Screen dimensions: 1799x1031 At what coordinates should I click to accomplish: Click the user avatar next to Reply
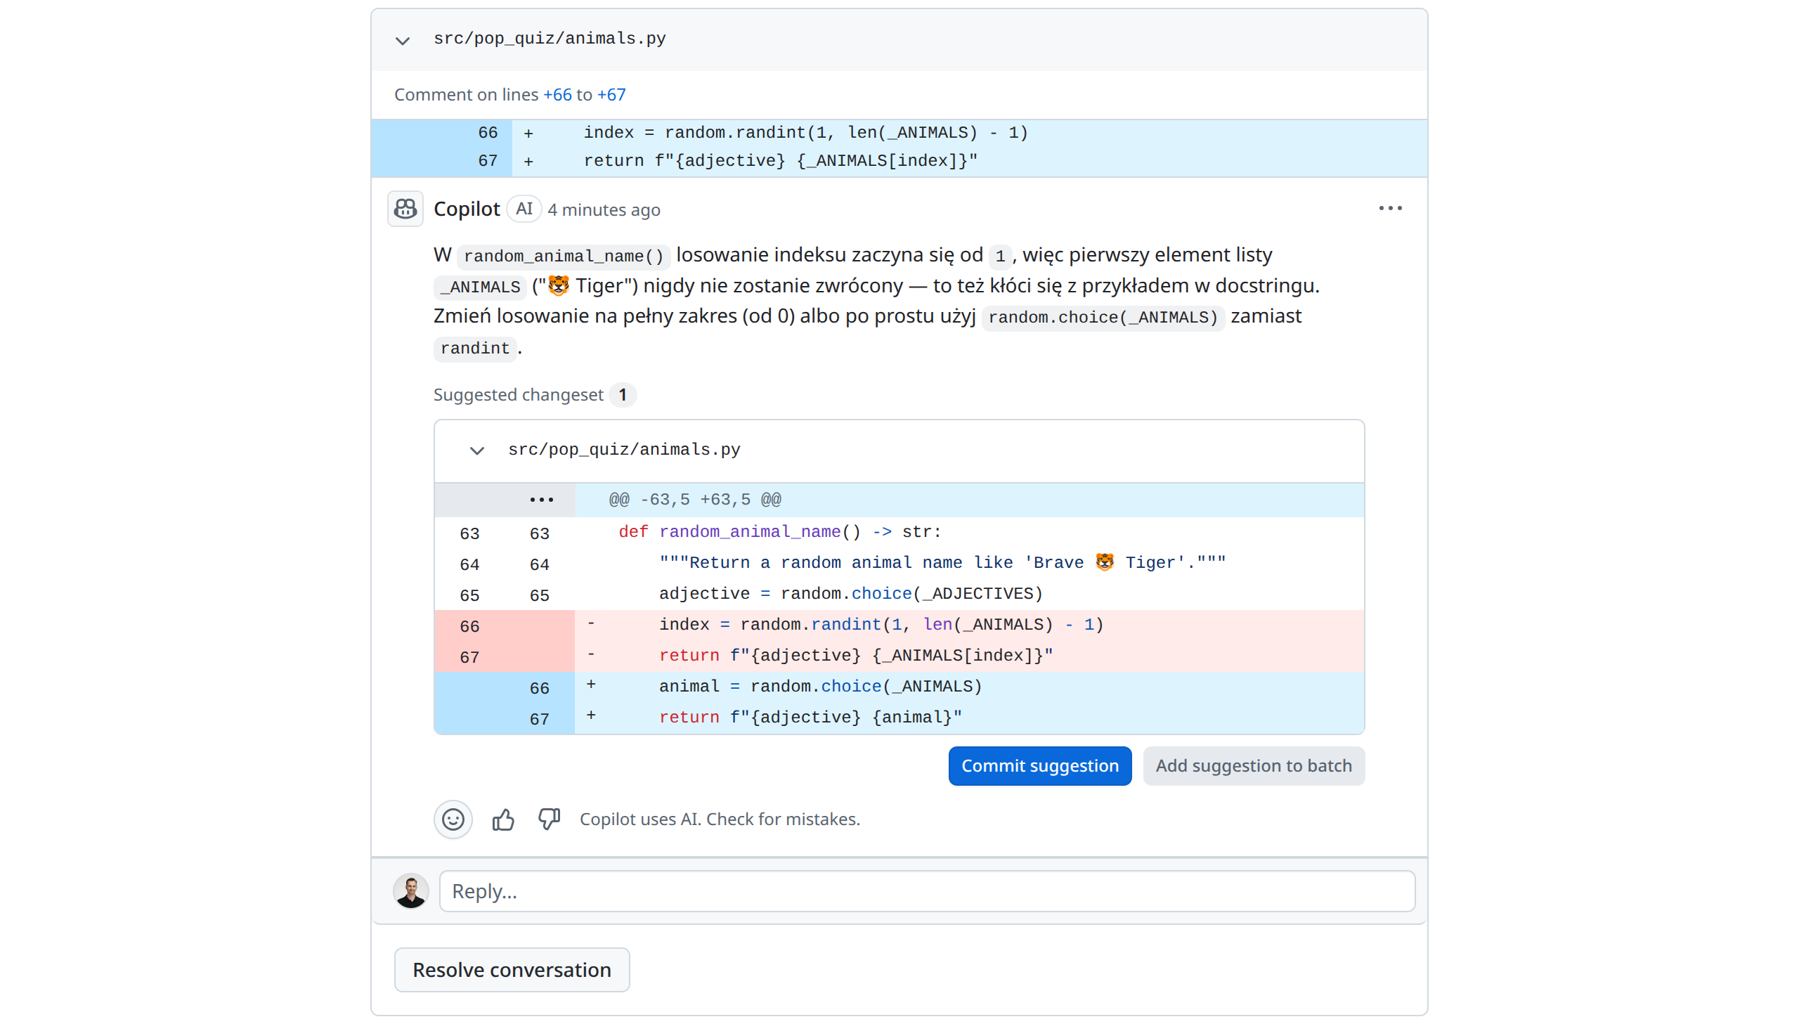(x=411, y=891)
